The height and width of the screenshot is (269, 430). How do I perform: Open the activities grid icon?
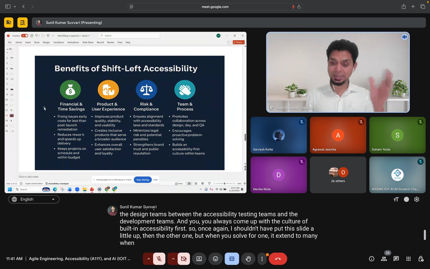point(408,259)
